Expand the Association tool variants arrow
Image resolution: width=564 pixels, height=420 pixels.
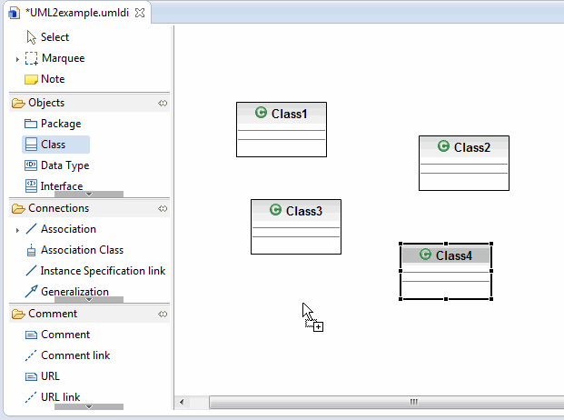pos(17,230)
